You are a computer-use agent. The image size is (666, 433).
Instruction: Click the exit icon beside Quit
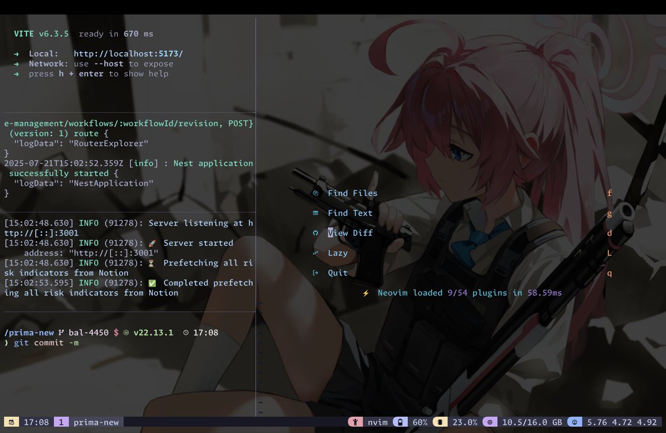315,273
